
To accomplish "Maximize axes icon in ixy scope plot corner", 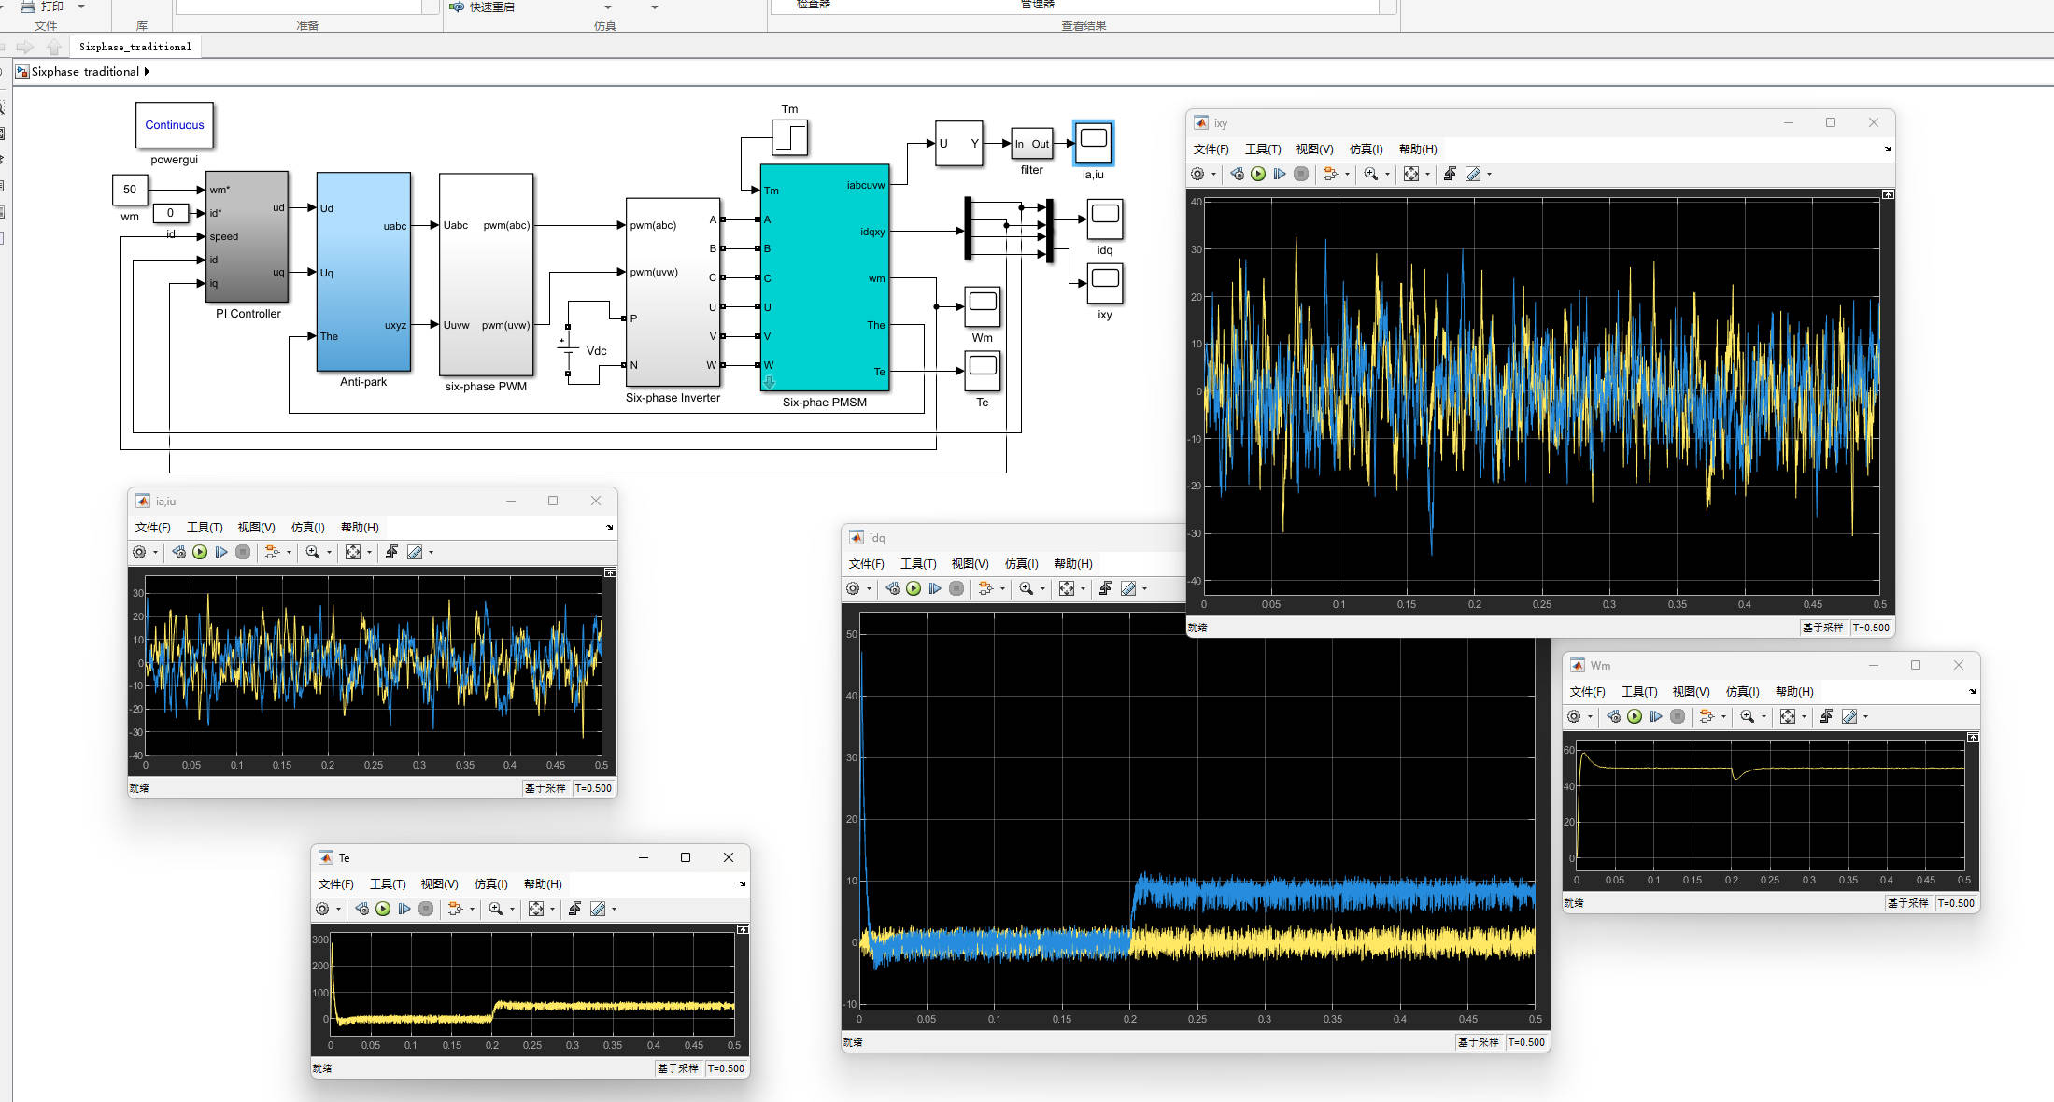I will point(1888,194).
